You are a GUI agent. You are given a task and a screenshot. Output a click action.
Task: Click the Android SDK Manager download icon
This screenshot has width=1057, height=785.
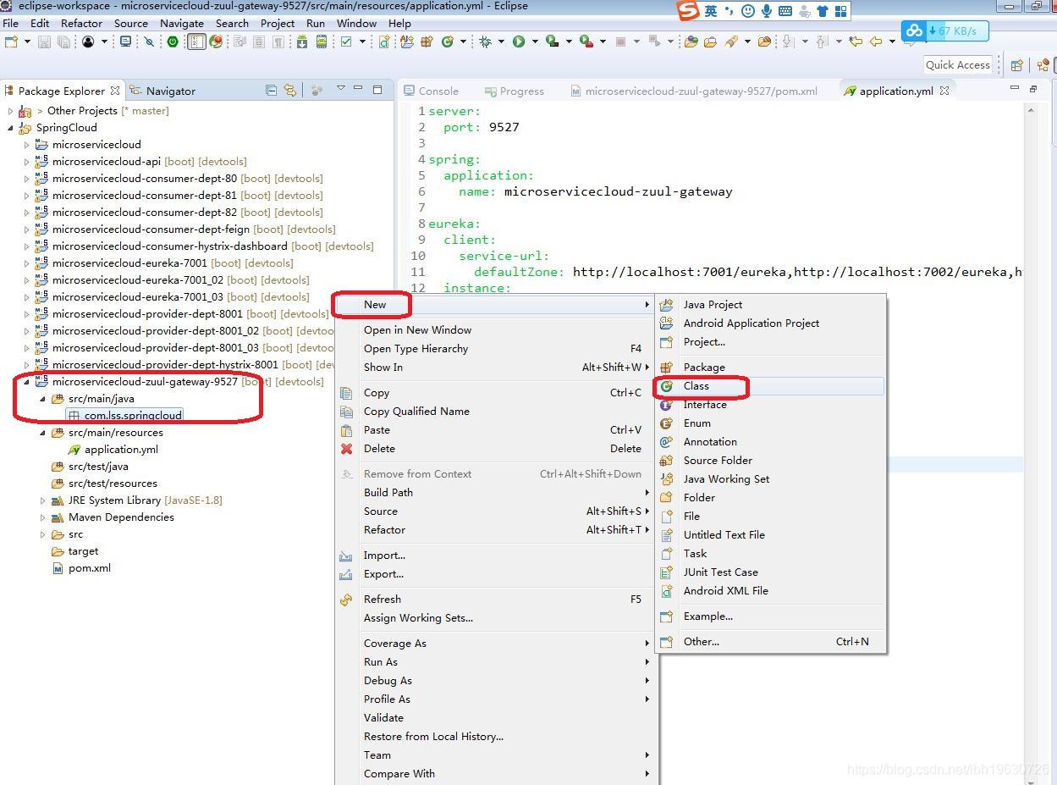click(x=301, y=41)
